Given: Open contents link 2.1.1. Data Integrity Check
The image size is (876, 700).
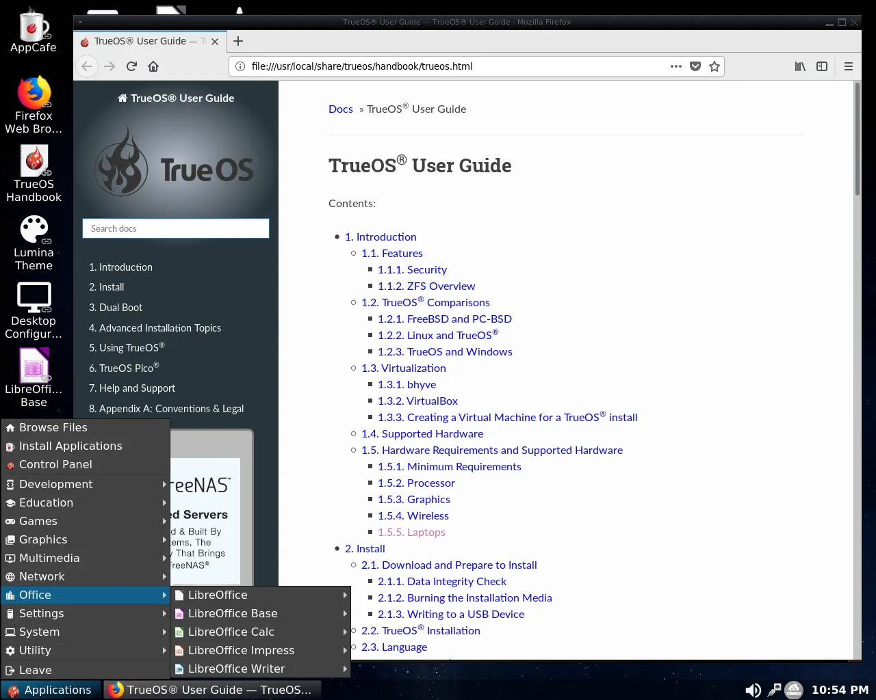Looking at the screenshot, I should pos(442,581).
